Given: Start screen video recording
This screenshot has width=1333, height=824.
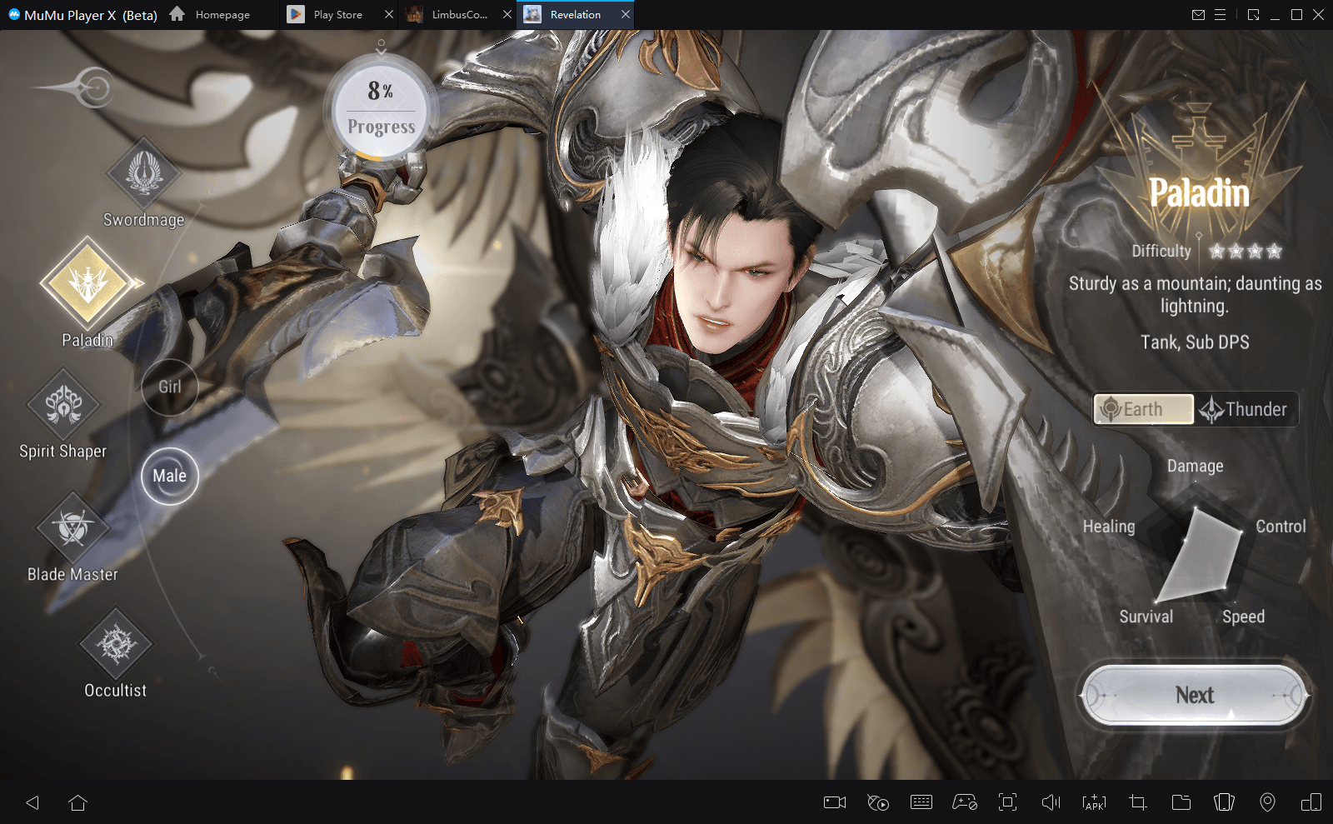Looking at the screenshot, I should (835, 802).
